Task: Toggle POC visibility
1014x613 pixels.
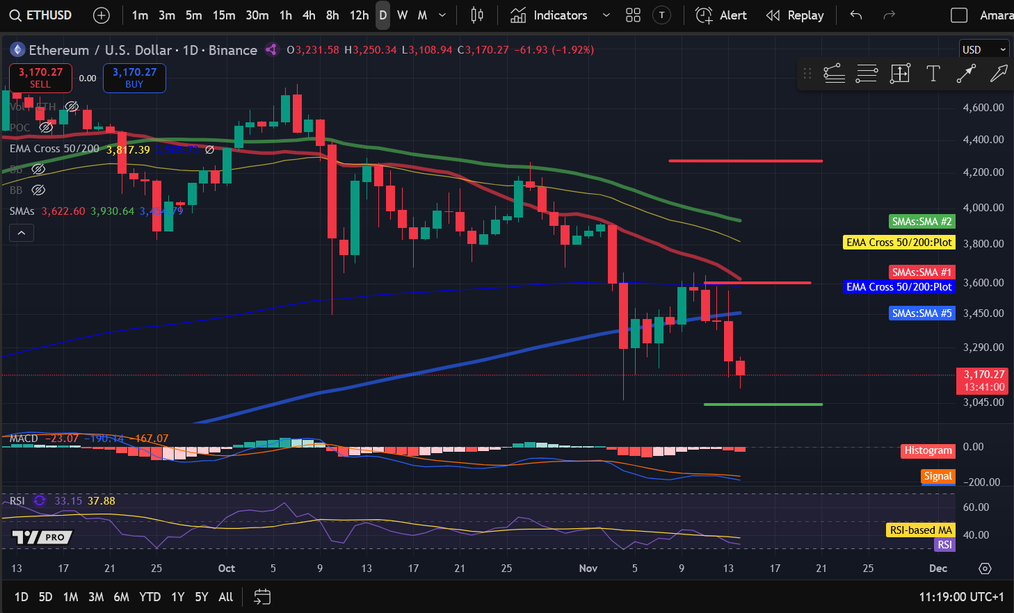Action: coord(46,127)
